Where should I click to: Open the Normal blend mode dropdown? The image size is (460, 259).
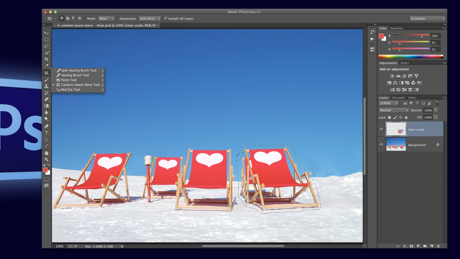(394, 110)
